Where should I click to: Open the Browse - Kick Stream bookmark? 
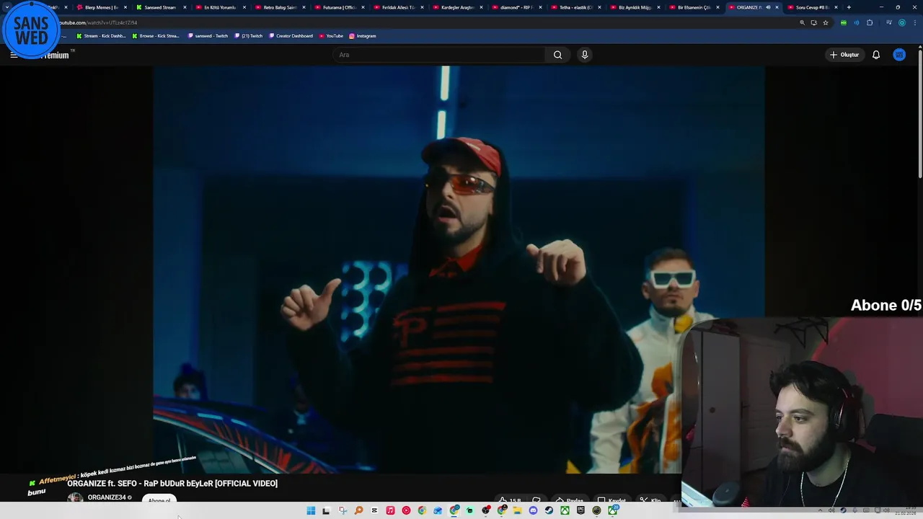[156, 35]
